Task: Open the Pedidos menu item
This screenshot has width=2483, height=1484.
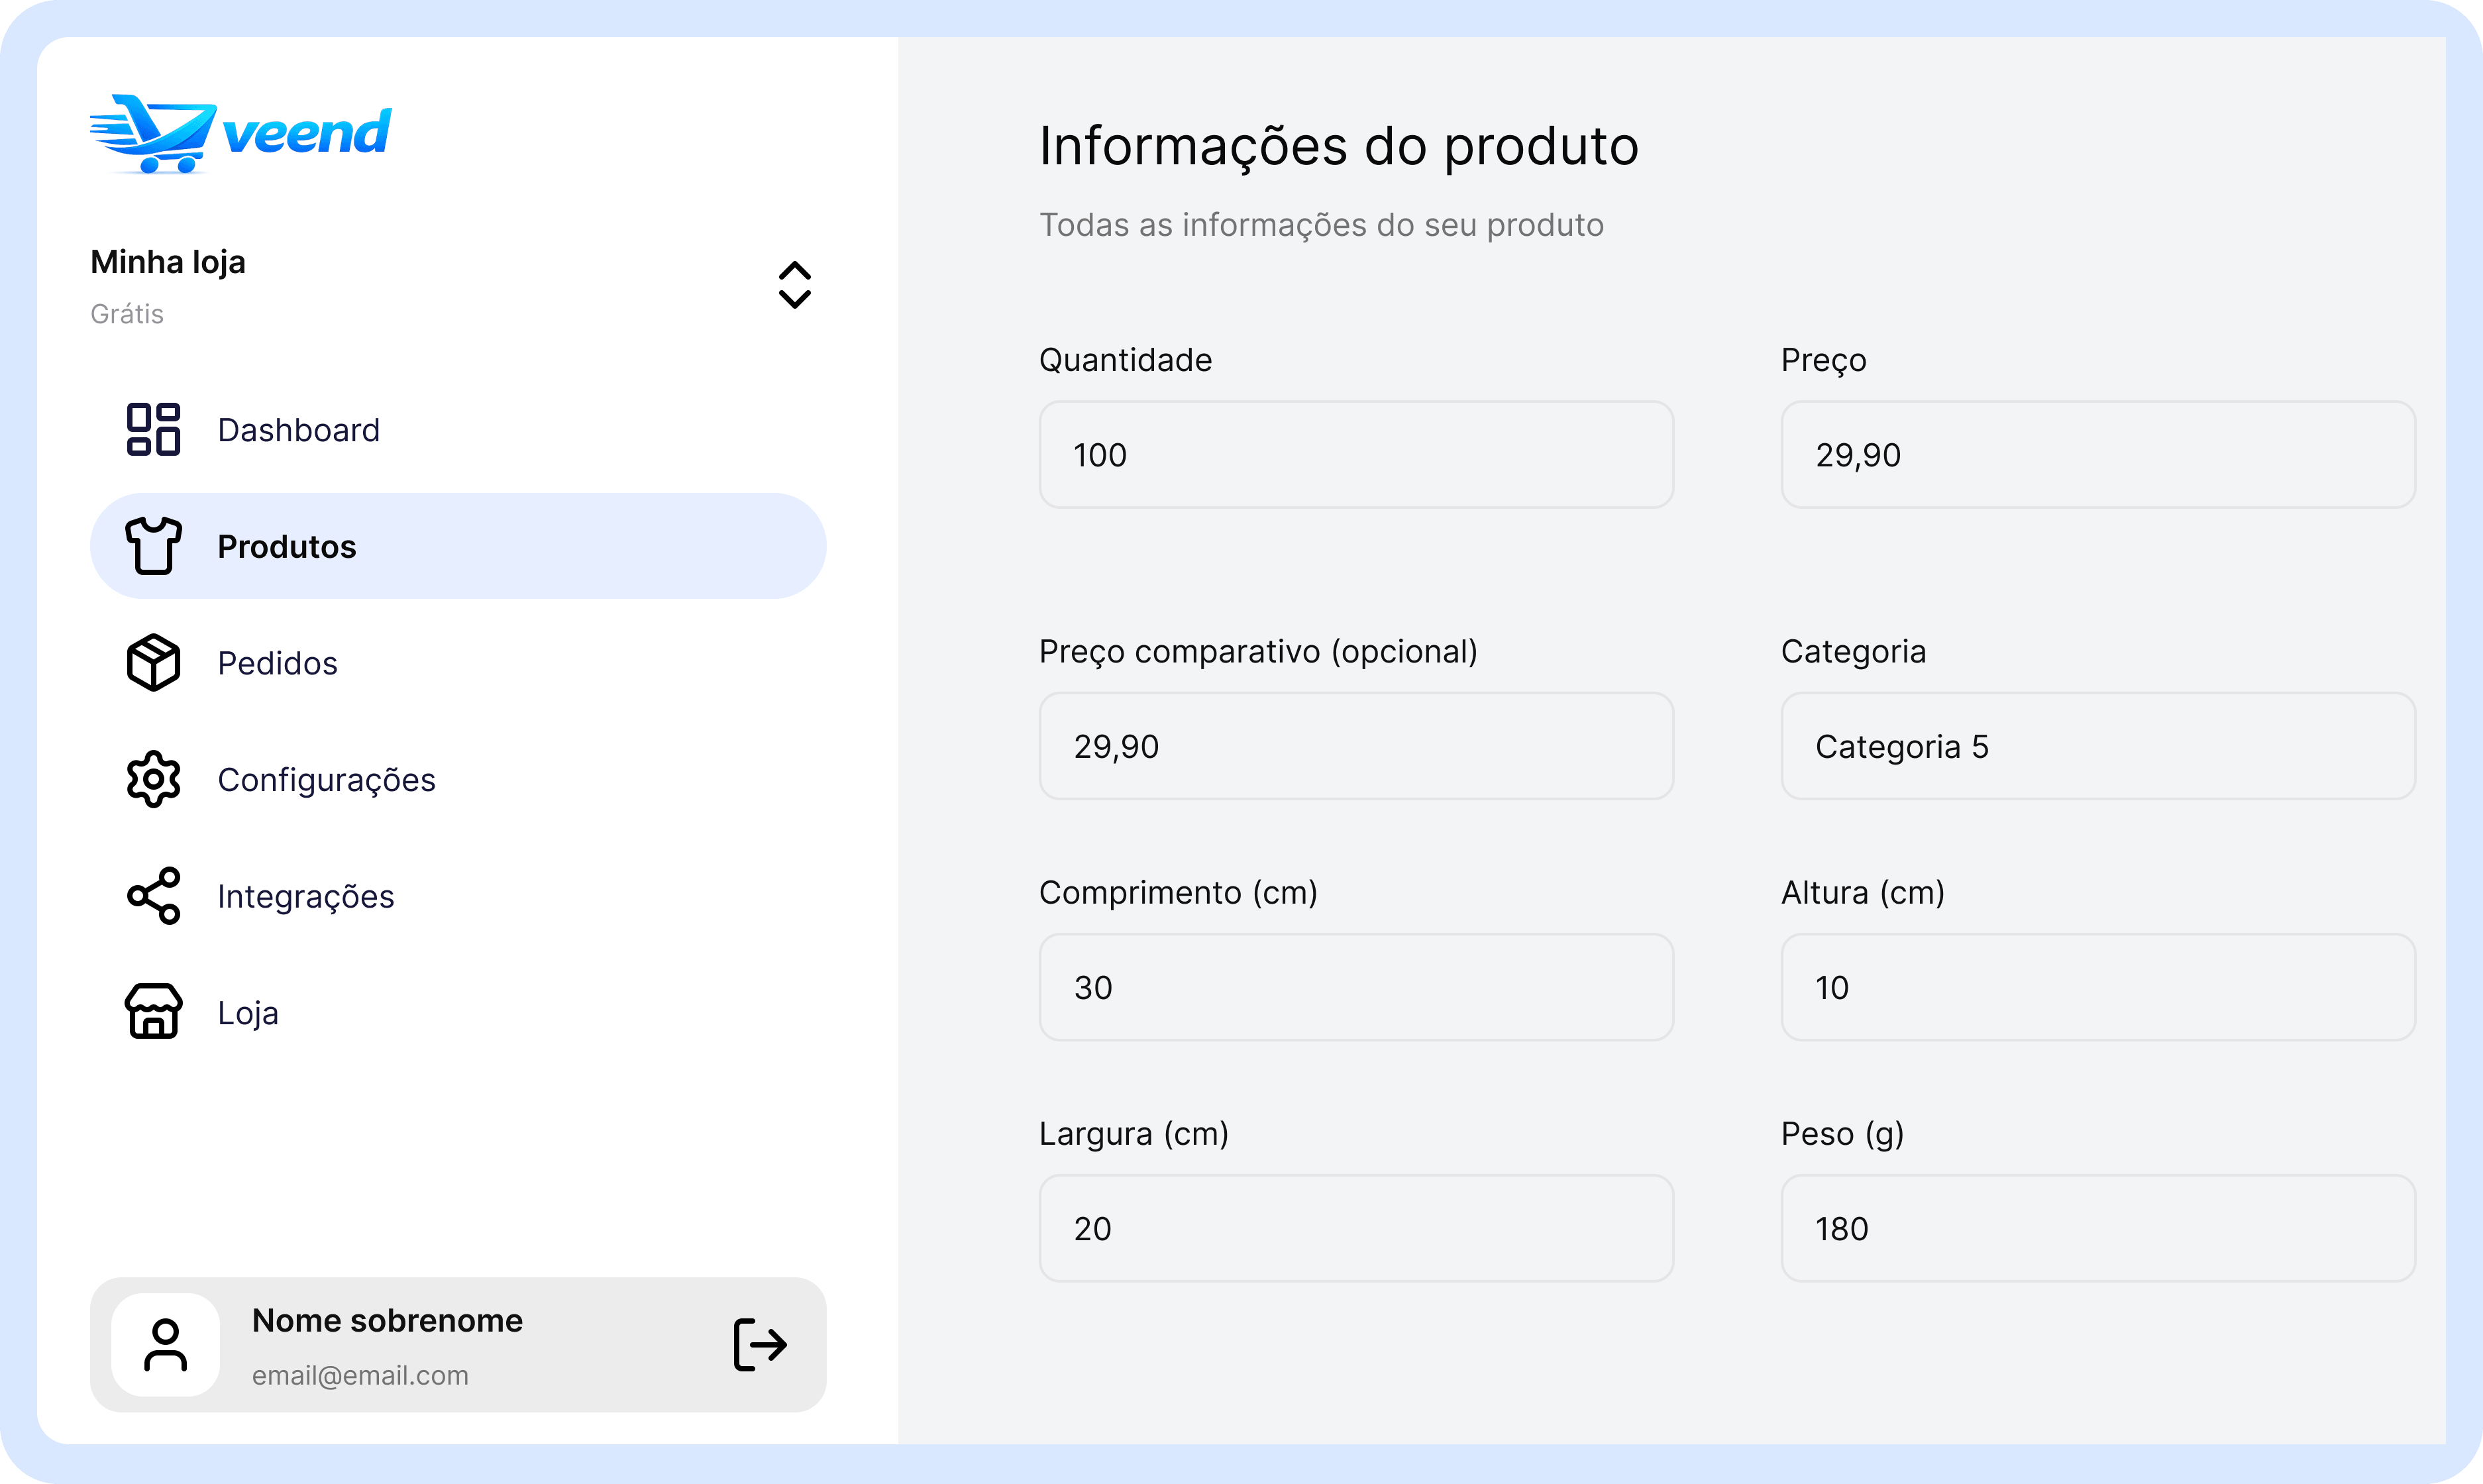Action: coord(458,662)
